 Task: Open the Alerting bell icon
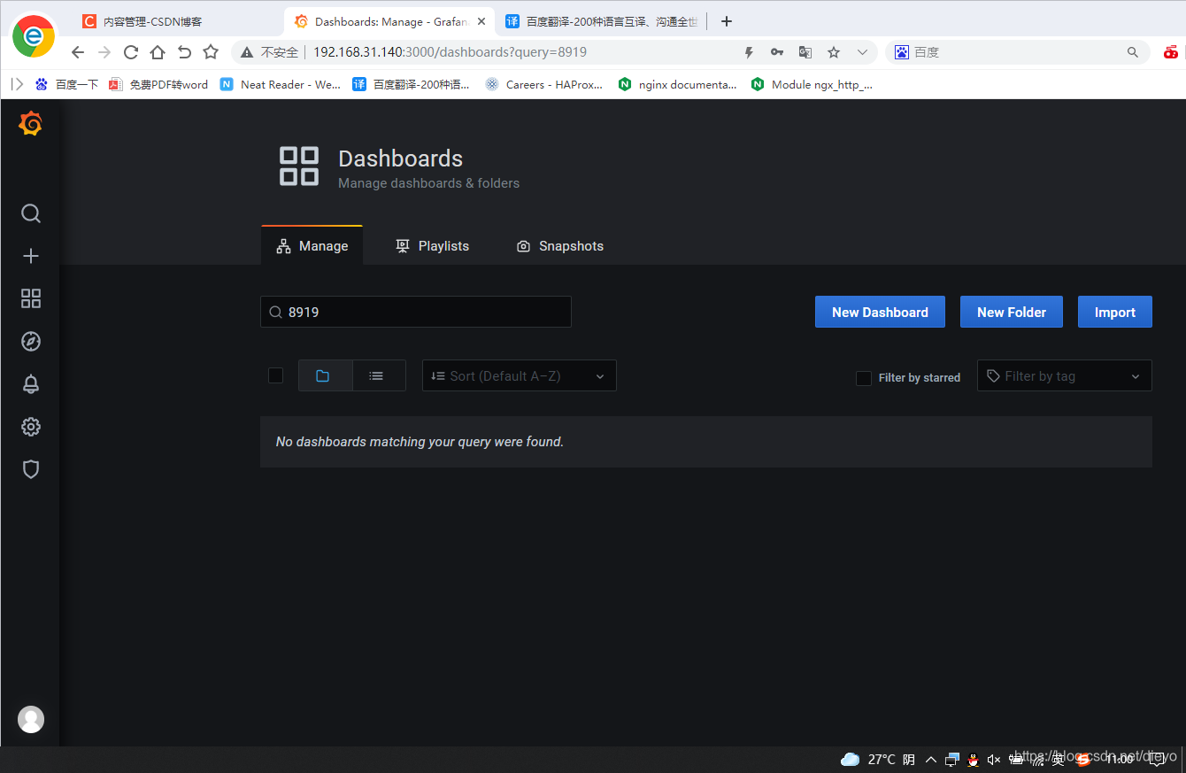31,383
